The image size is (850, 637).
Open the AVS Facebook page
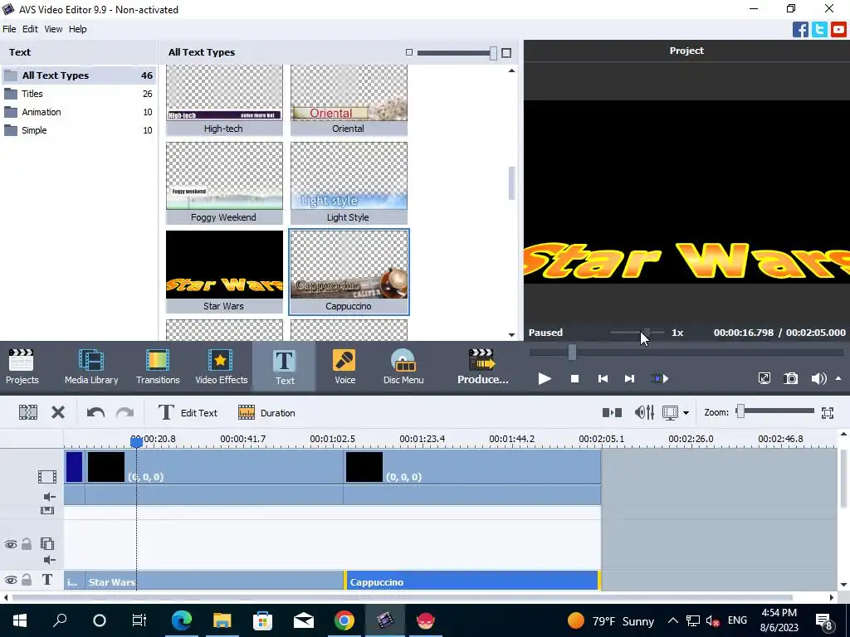(800, 29)
